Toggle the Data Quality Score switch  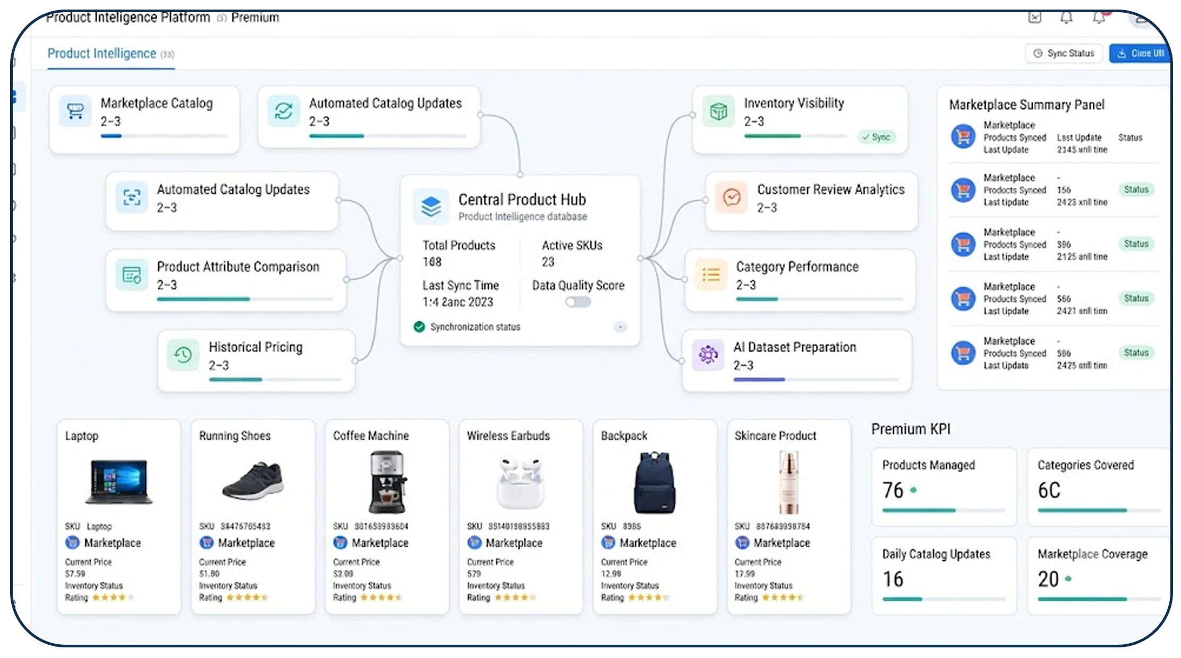(578, 302)
